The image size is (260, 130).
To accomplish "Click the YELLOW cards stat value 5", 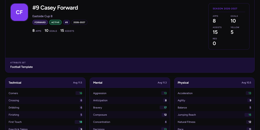I will tap(232, 32).
